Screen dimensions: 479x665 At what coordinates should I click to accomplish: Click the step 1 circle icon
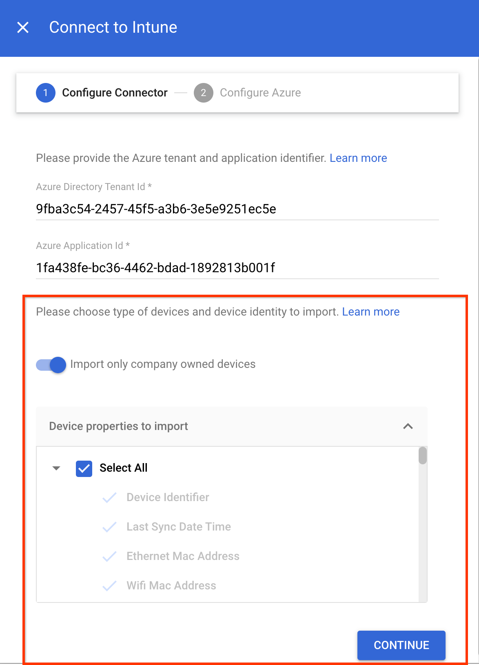[x=46, y=93]
